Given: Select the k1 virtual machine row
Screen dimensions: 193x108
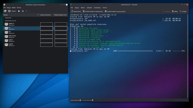Looking at the screenshot, I should click(35, 28).
